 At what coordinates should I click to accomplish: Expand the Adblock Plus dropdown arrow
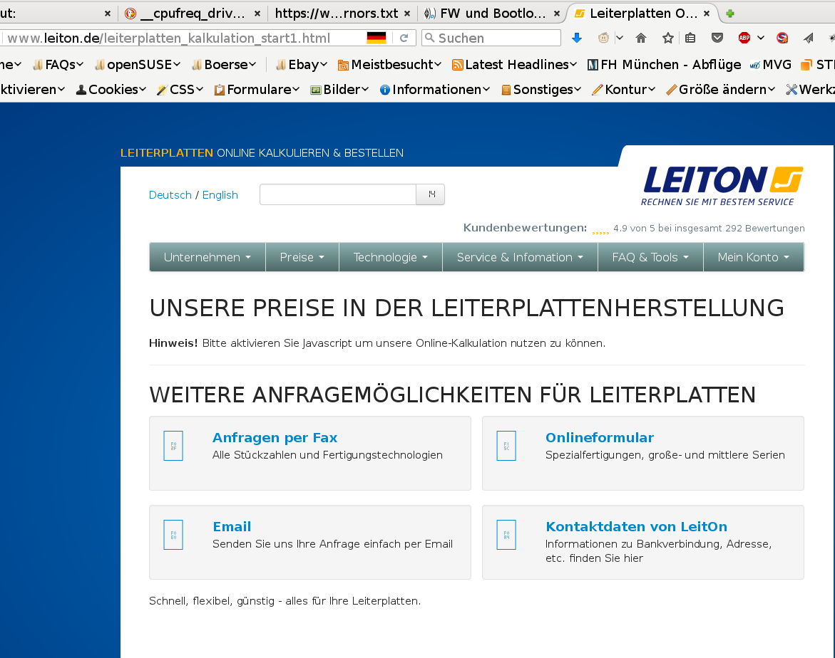point(761,38)
